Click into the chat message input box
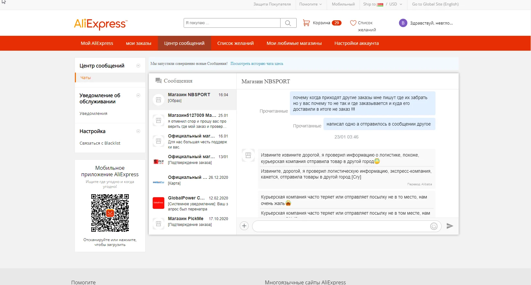This screenshot has height=285, width=531. [341, 226]
